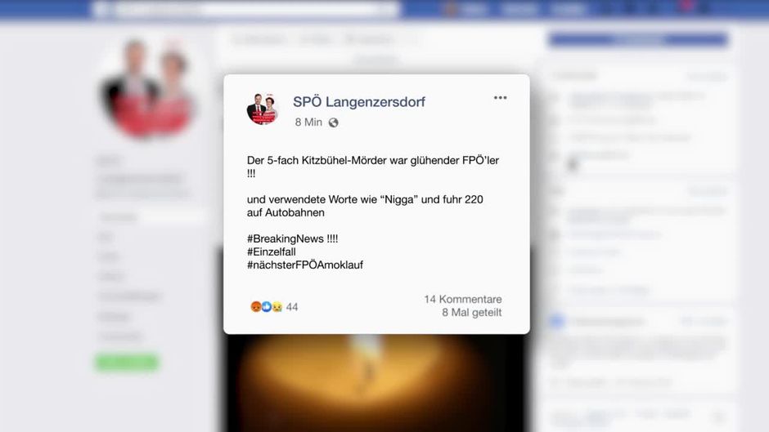Click the Facebook logo in top bar
Viewport: 769px width, 432px height.
(x=101, y=9)
